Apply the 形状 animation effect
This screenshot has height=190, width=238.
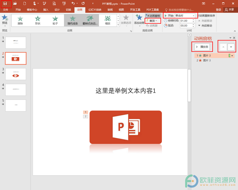click(x=38, y=20)
